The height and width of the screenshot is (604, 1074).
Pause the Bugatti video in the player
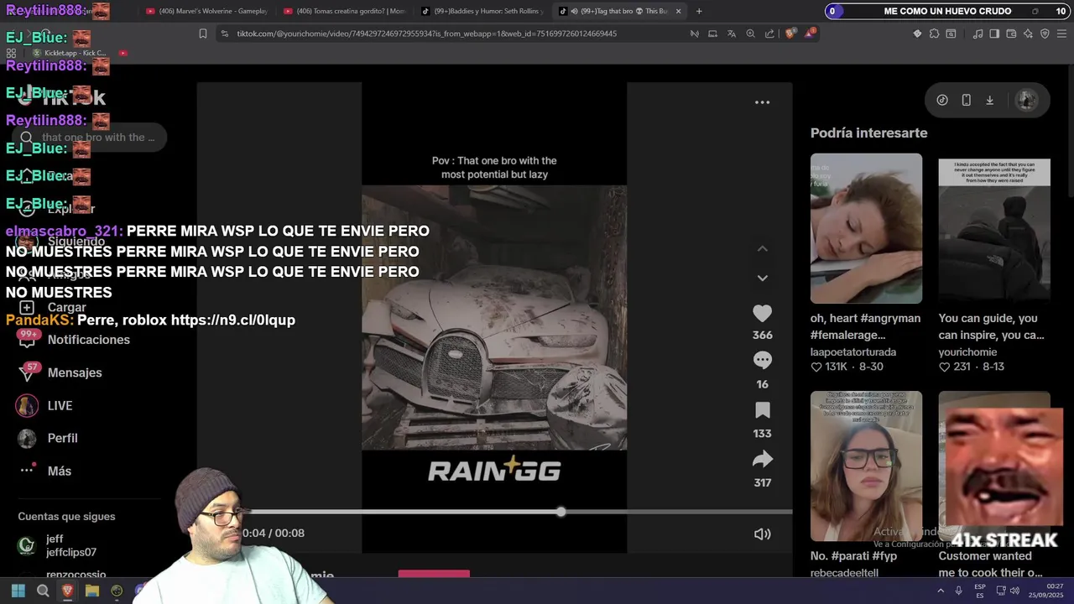(494, 317)
